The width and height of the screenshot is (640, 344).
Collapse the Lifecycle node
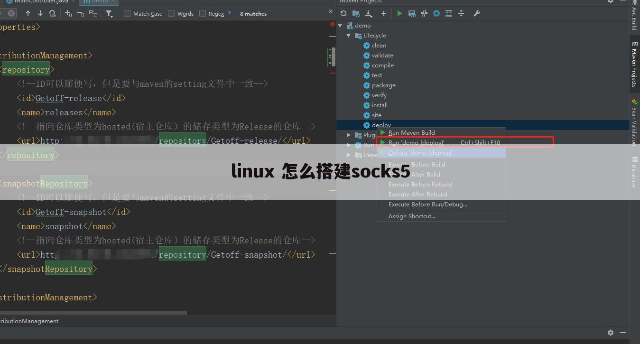349,36
